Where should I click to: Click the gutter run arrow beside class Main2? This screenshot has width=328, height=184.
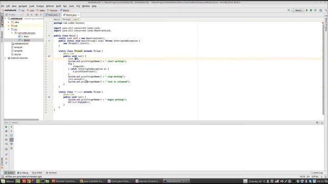tap(49, 36)
